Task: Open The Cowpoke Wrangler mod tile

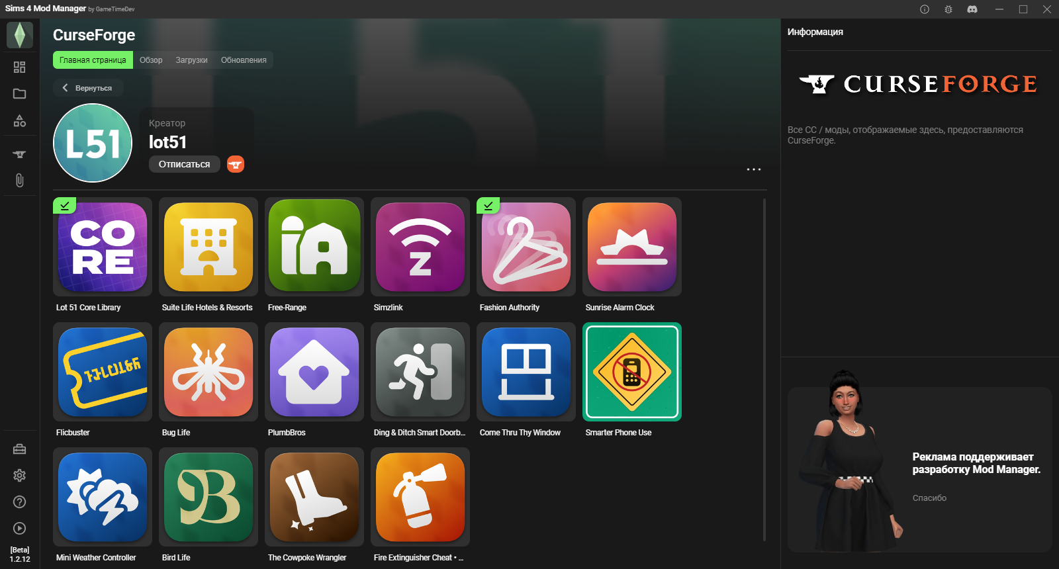Action: [314, 497]
